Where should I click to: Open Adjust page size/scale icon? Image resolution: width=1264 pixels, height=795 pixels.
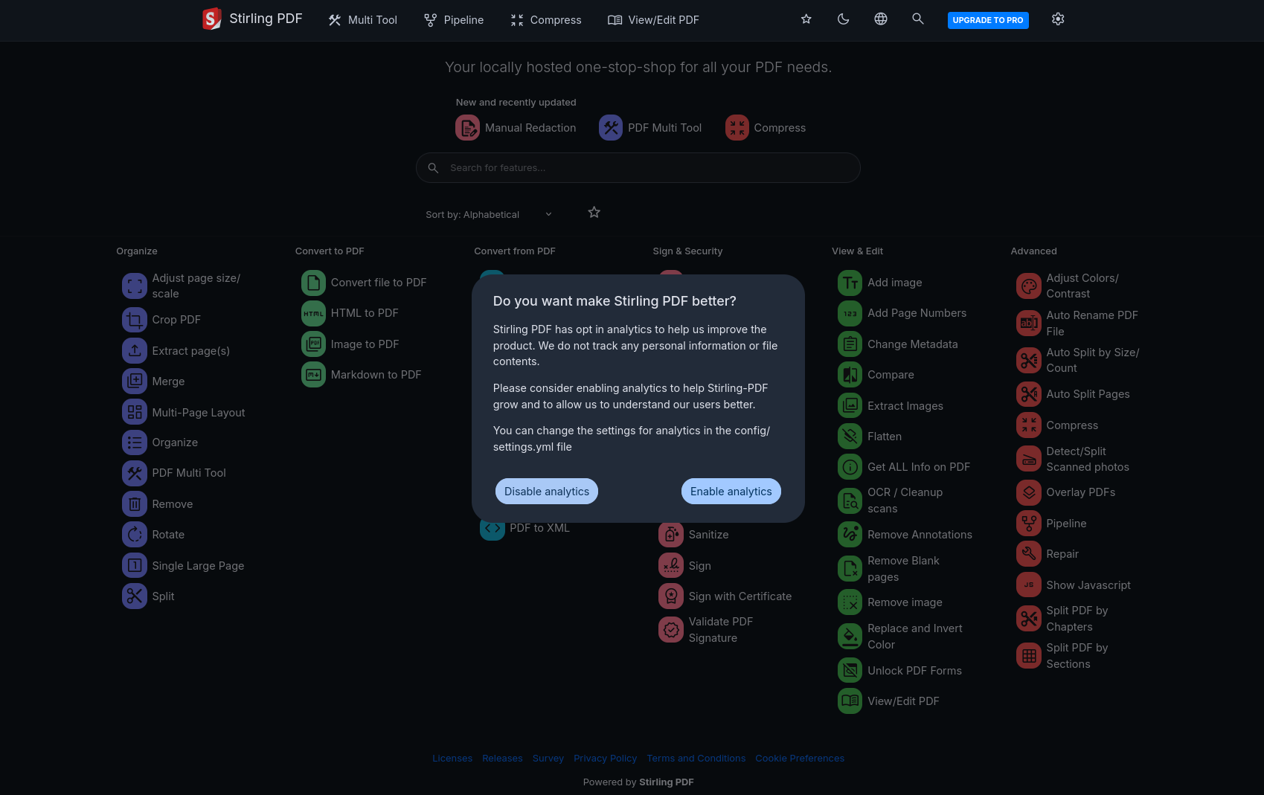point(135,286)
